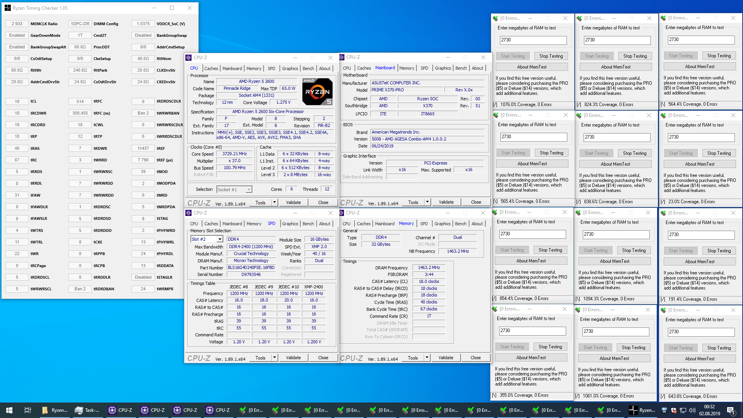
Task: Click RAM megabytes field in 355.0% coverage MemTest
Action: 532,331
